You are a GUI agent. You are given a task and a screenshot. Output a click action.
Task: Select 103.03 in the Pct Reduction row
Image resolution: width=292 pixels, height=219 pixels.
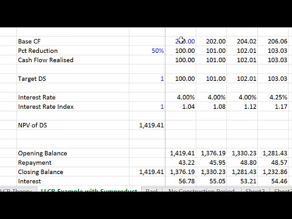[273, 50]
